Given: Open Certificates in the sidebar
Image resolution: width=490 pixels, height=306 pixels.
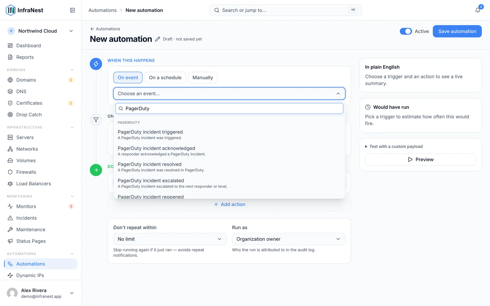Looking at the screenshot, I should click(41, 103).
